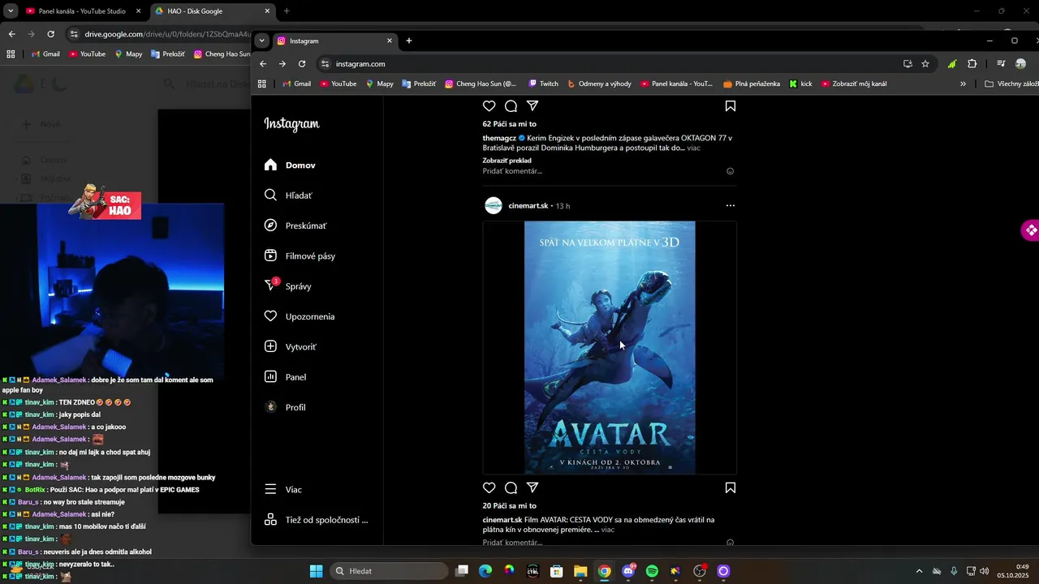Click the instagram.com address bar
The width and height of the screenshot is (1039, 584).
(609, 64)
